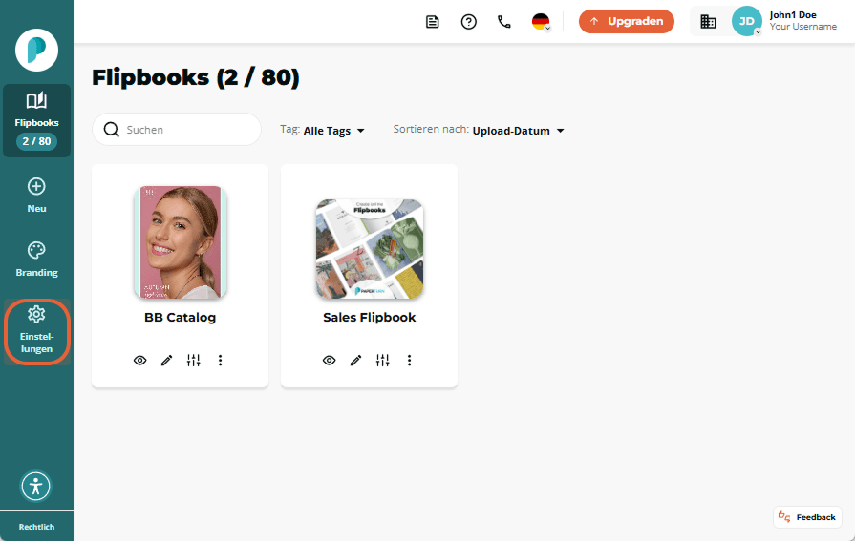
Task: Open the news document icon in header
Action: click(x=433, y=22)
